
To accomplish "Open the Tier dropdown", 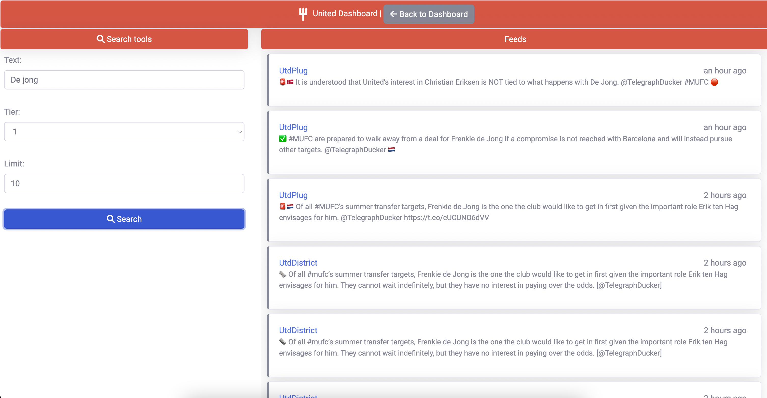I will pos(124,132).
